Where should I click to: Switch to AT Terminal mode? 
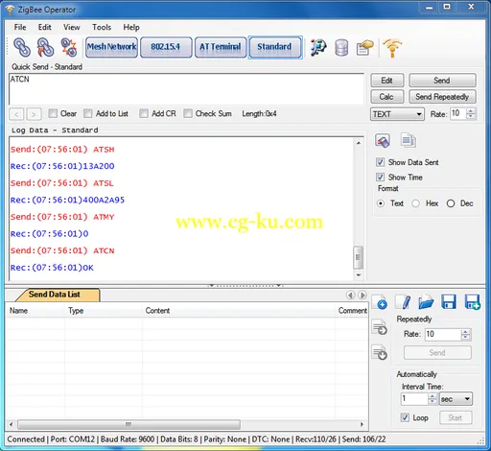221,47
